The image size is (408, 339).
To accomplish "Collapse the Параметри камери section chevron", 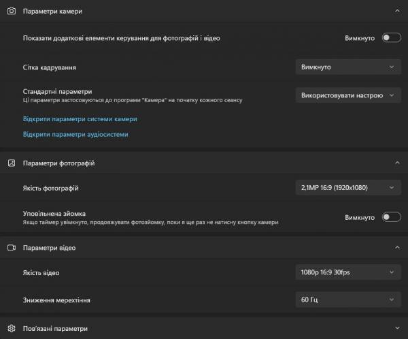I will pyautogui.click(x=397, y=11).
